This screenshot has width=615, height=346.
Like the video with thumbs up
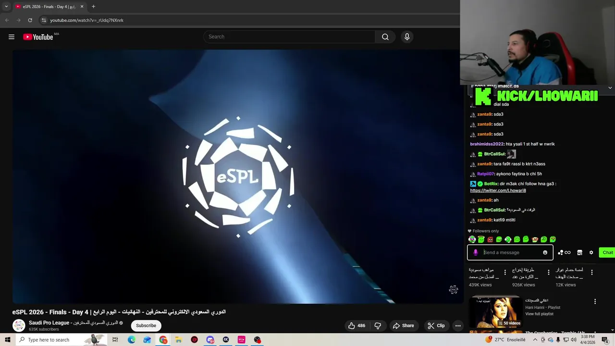click(x=357, y=325)
